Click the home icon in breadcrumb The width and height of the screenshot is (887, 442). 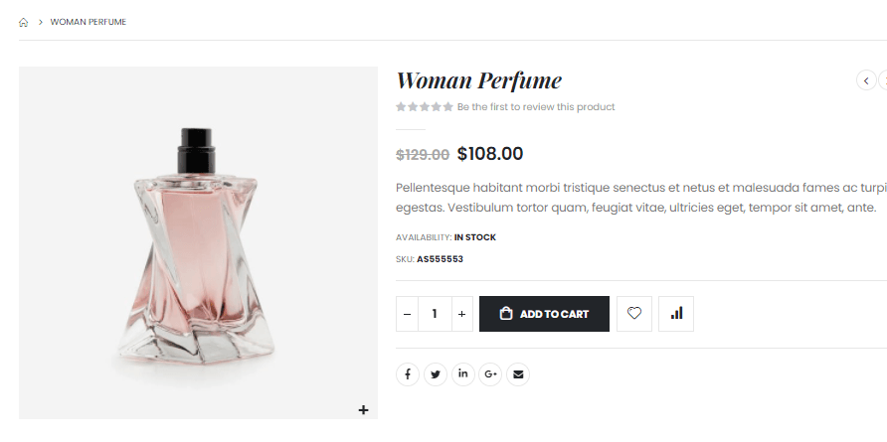coord(23,22)
